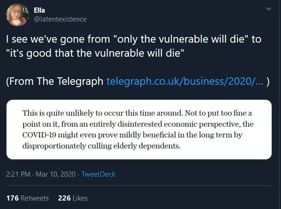
Task: Open the @latentexistence handle
Action: (x=60, y=19)
